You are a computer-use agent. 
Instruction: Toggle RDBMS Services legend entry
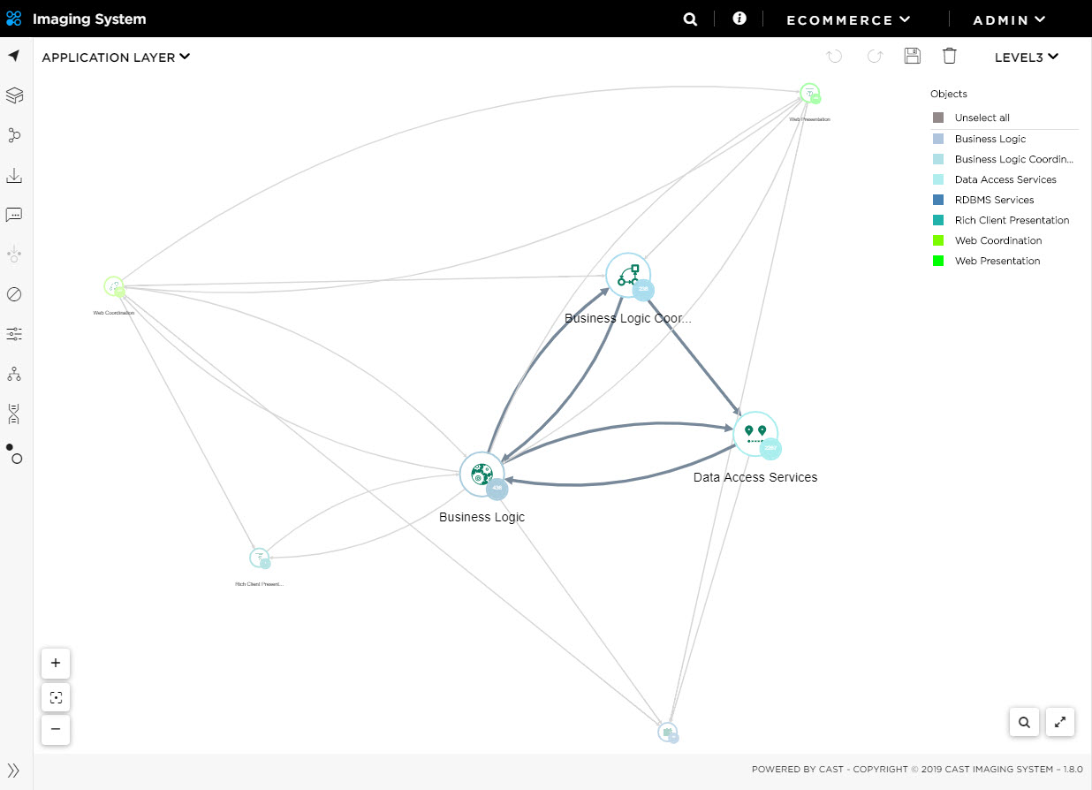click(994, 200)
